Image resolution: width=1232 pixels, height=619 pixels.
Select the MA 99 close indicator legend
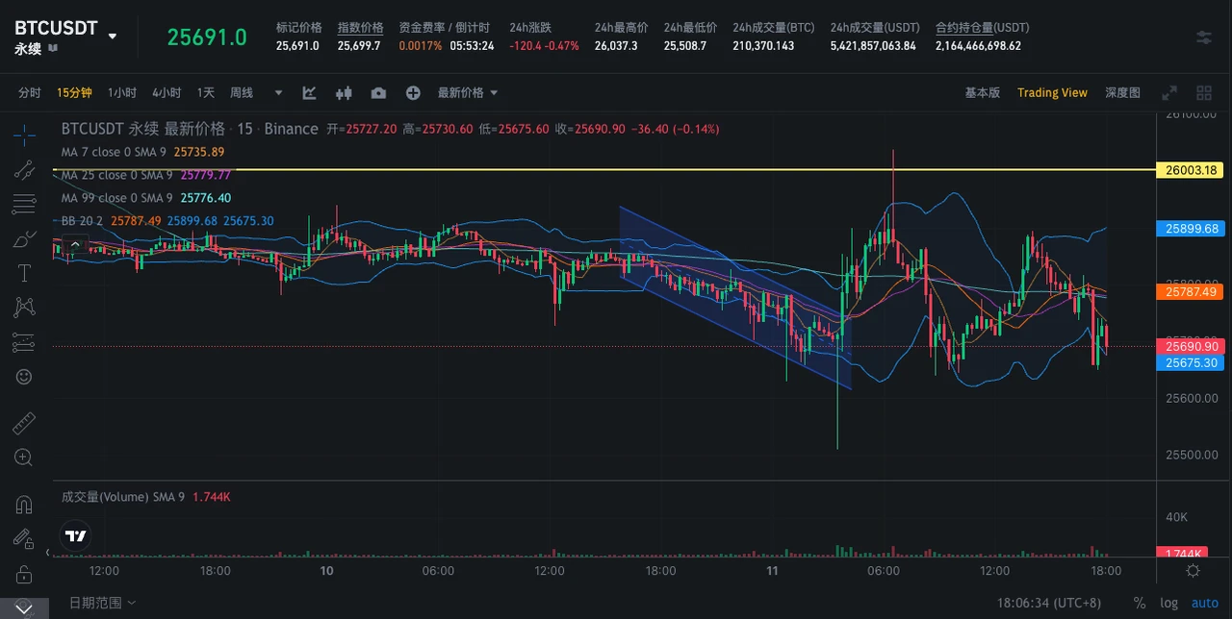click(x=145, y=198)
